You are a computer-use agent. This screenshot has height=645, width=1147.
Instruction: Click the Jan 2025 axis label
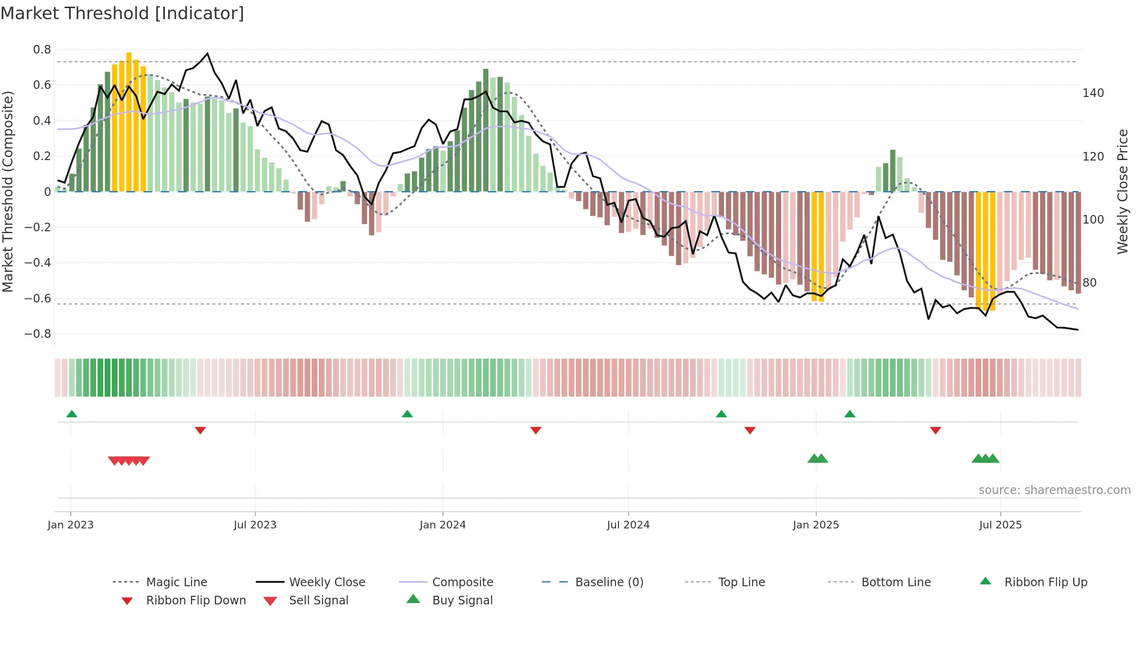point(816,525)
